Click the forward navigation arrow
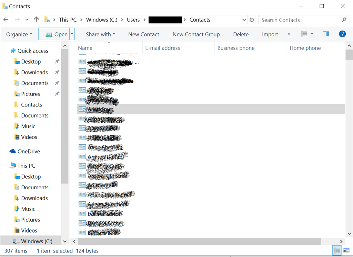 point(17,20)
